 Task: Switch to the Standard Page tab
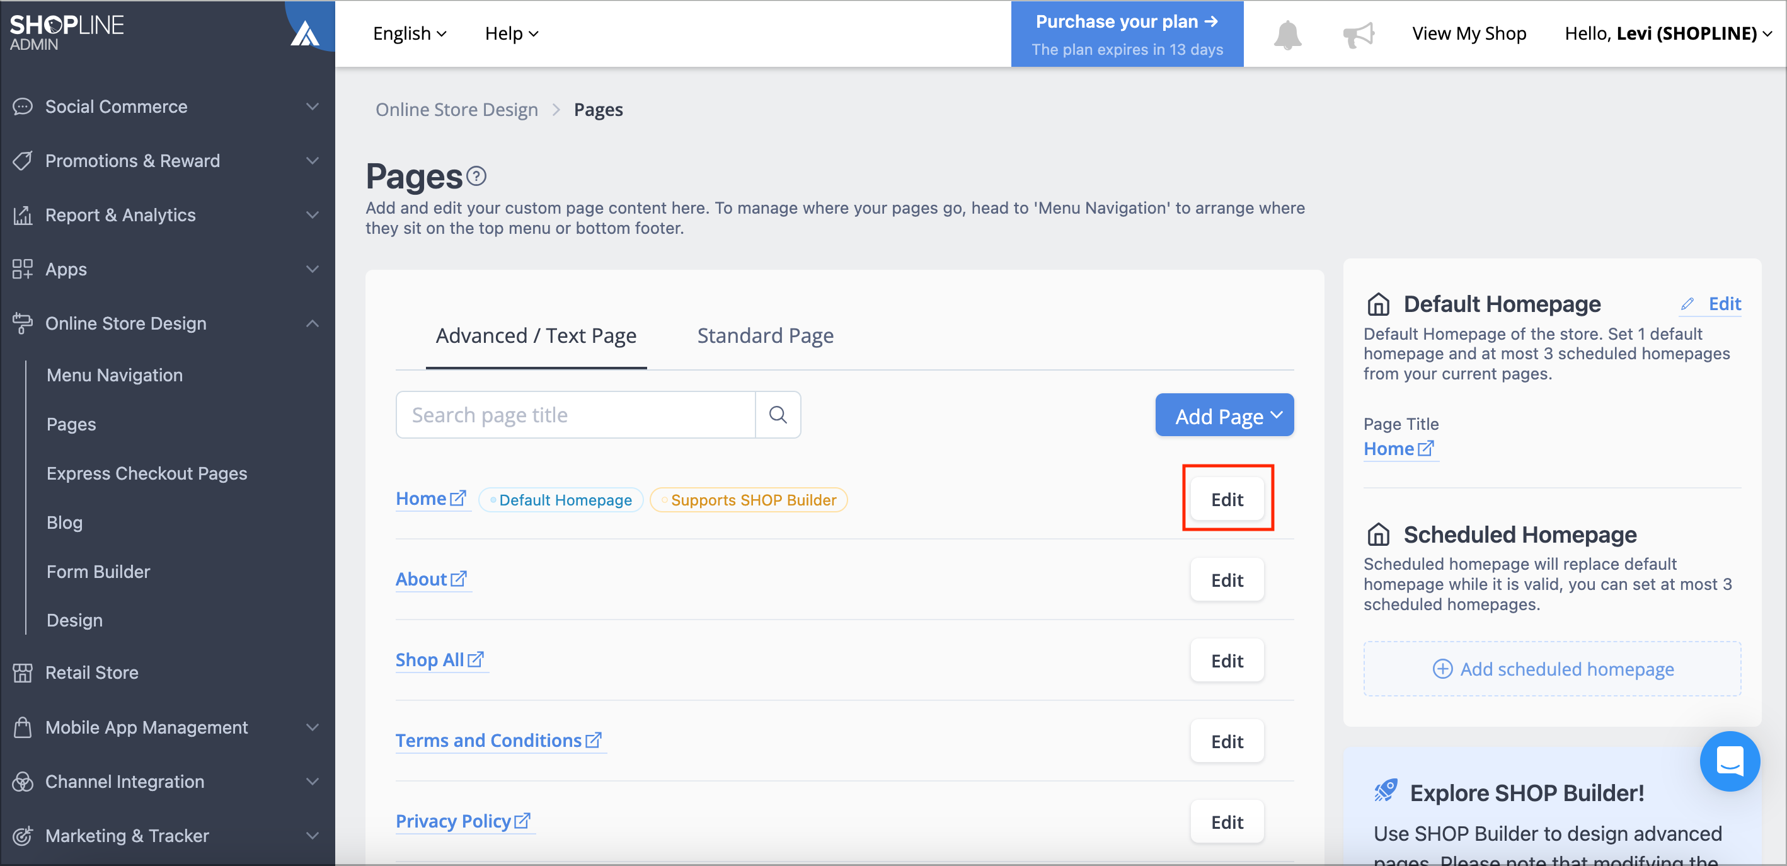[765, 336]
